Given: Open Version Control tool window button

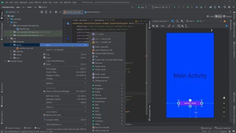Looking at the screenshot, I should tap(13, 128).
